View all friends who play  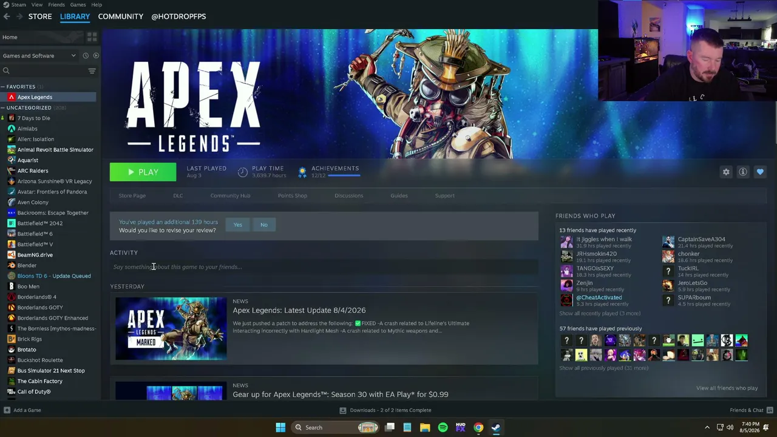(727, 388)
